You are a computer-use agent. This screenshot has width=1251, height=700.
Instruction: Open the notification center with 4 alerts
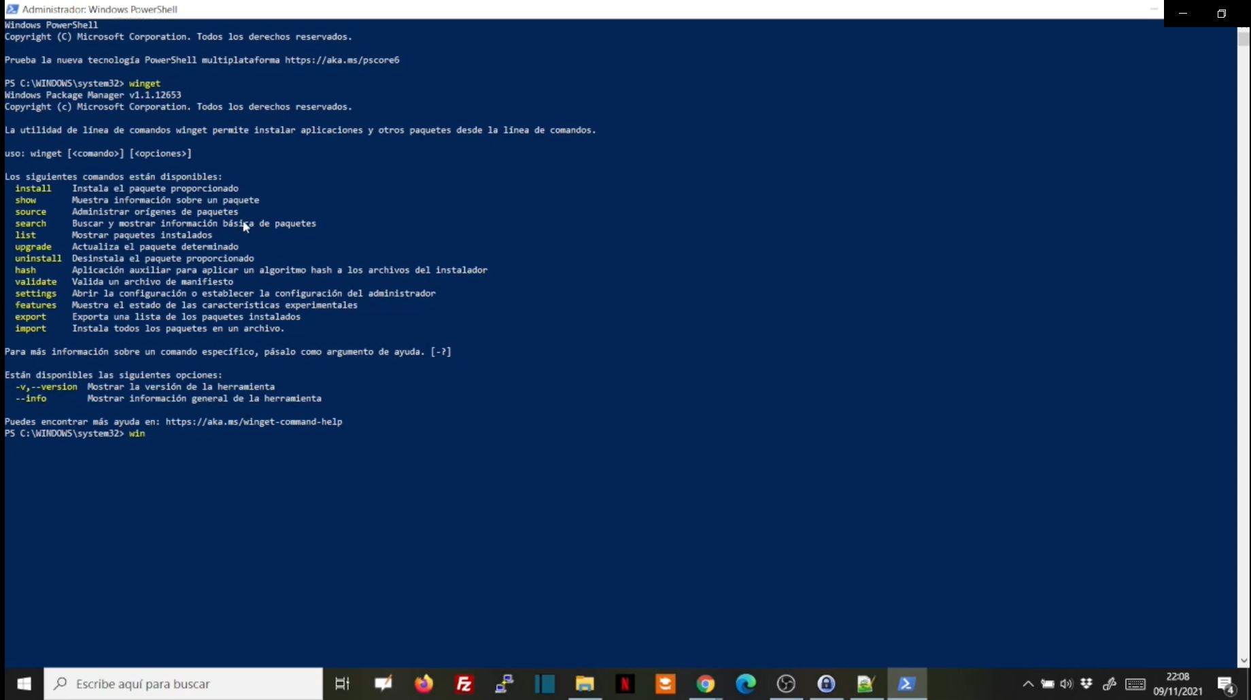(x=1227, y=684)
